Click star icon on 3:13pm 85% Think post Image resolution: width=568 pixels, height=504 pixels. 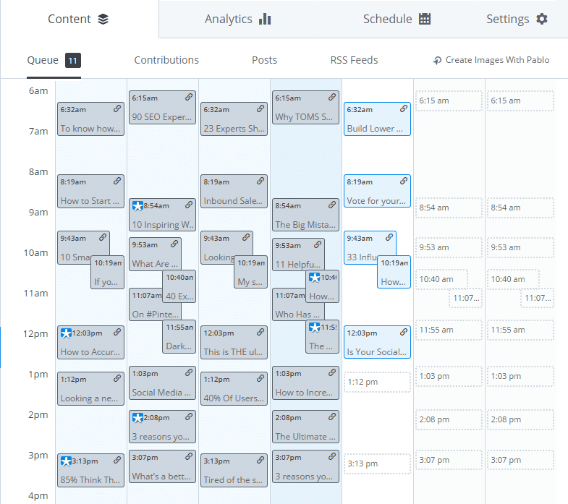tap(66, 461)
